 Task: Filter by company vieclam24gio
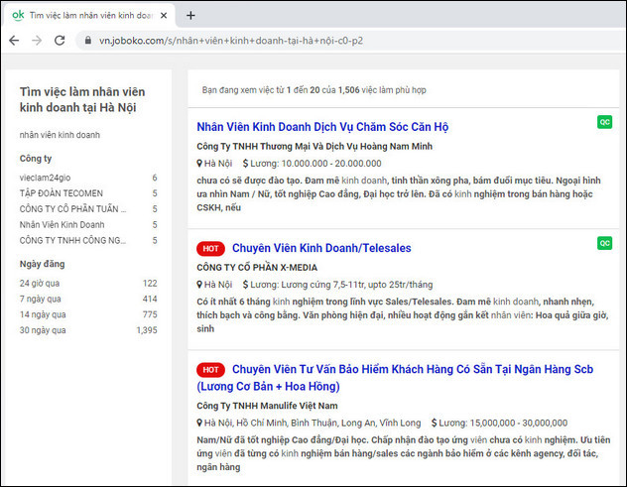pyautogui.click(x=46, y=178)
